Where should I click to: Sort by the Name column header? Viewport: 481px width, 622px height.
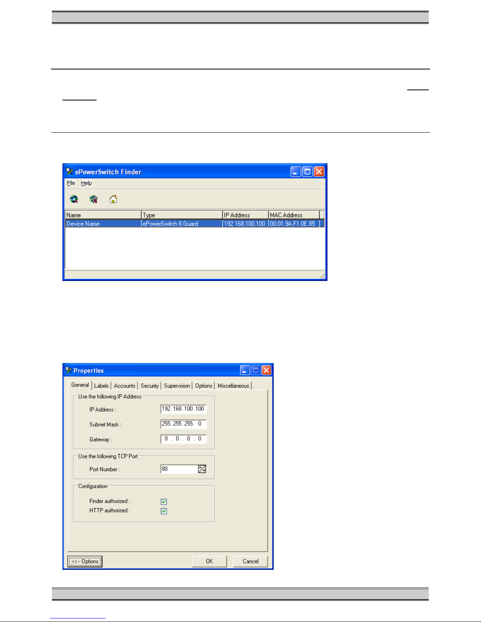click(103, 215)
